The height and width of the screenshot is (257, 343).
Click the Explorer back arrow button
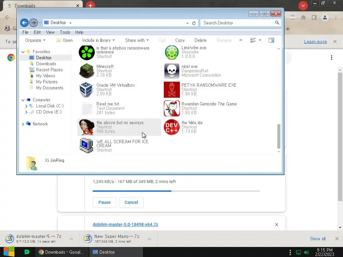click(x=24, y=23)
